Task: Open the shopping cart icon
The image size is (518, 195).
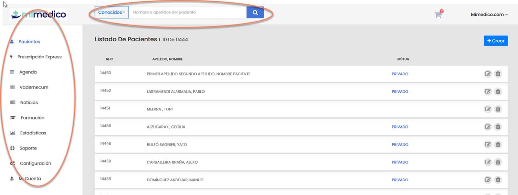Action: 438,15
